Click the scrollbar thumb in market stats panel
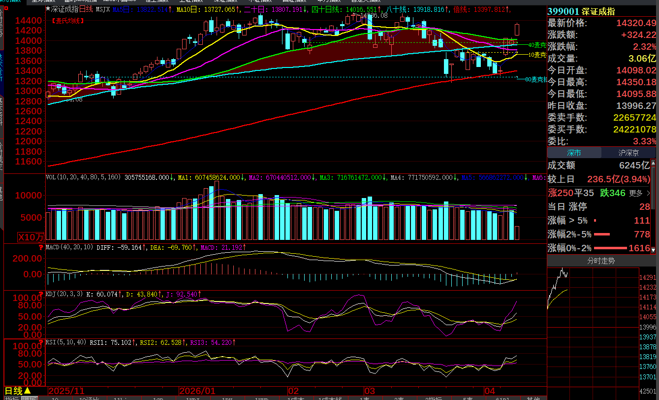This screenshot has width=659, height=400. tap(653, 187)
